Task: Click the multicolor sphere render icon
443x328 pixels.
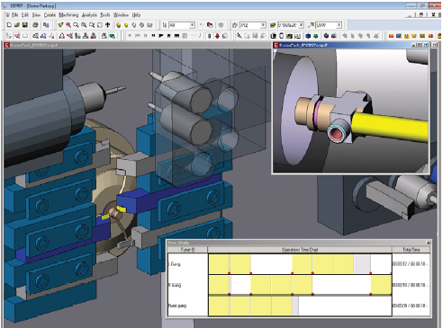Action: click(x=326, y=36)
